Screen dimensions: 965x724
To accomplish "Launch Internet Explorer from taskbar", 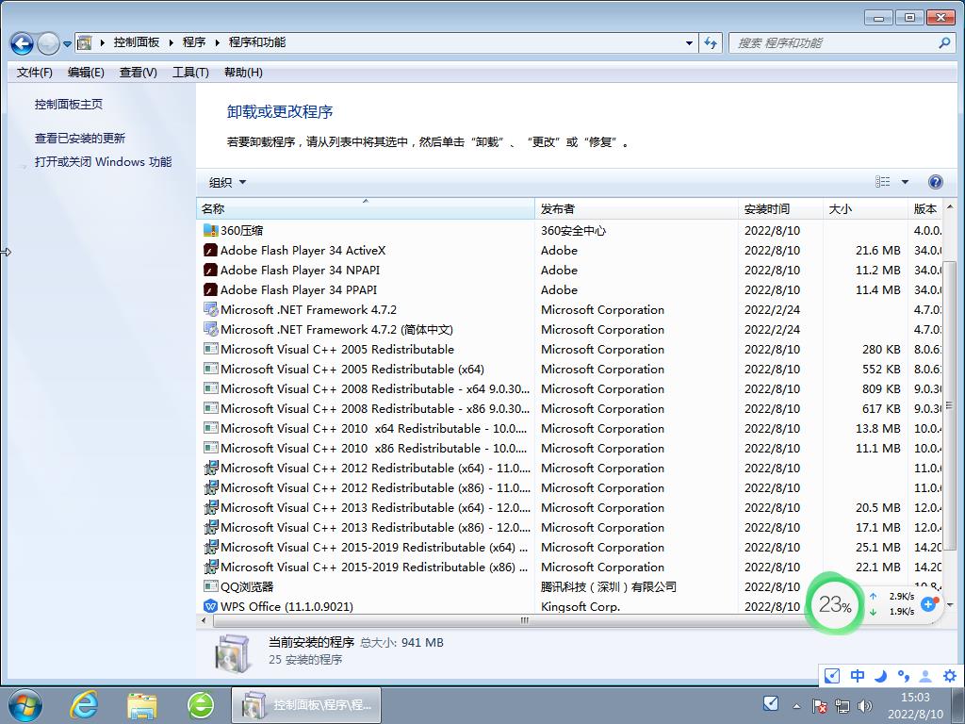I will coord(84,705).
